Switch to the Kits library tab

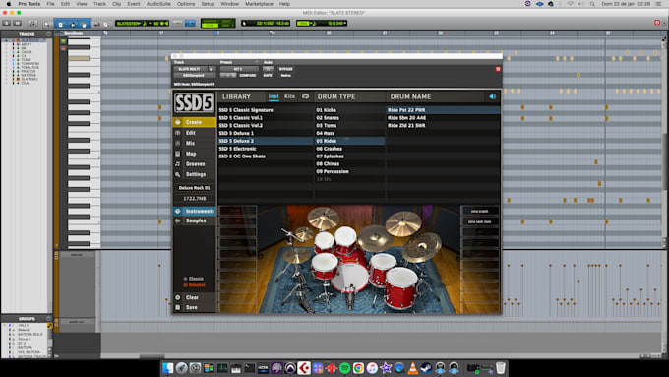tap(289, 96)
